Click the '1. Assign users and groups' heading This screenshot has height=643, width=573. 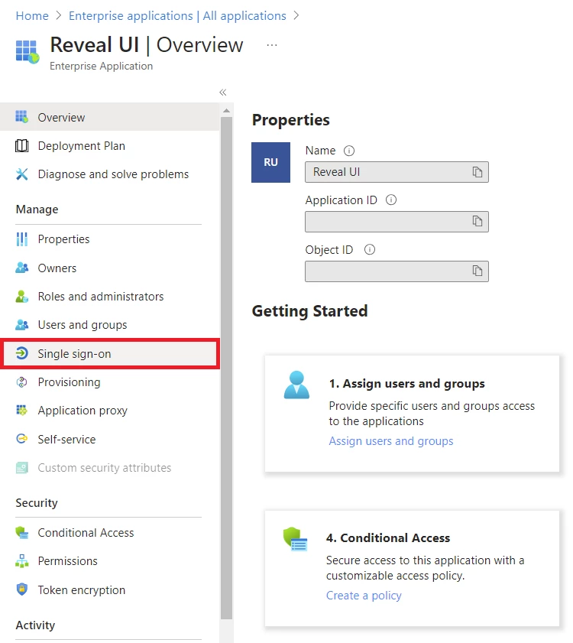pos(406,383)
